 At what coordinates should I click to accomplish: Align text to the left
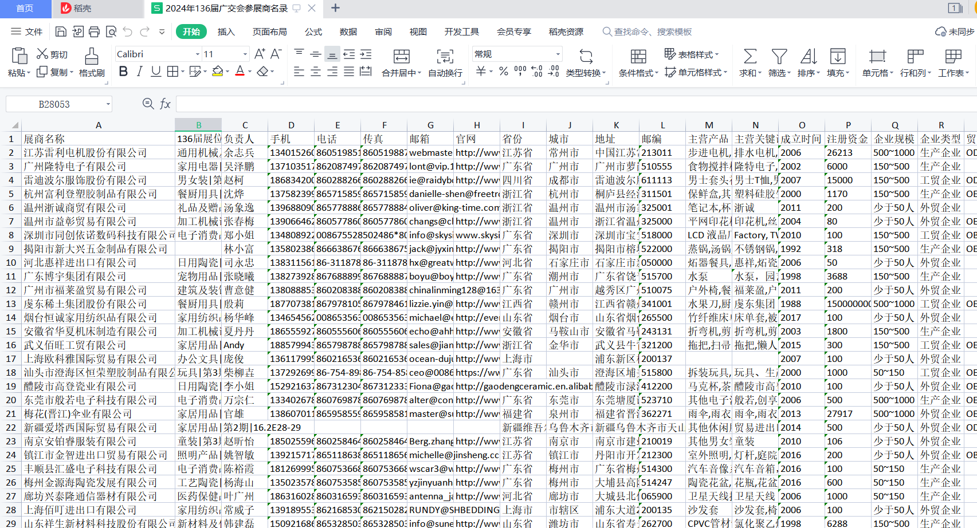tap(299, 72)
